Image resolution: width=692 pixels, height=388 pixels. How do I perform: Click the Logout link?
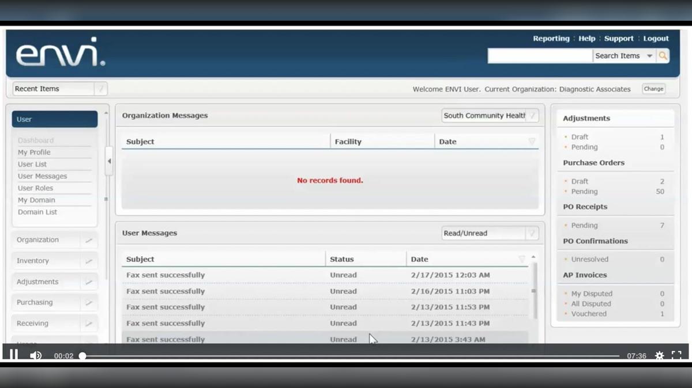pyautogui.click(x=656, y=39)
